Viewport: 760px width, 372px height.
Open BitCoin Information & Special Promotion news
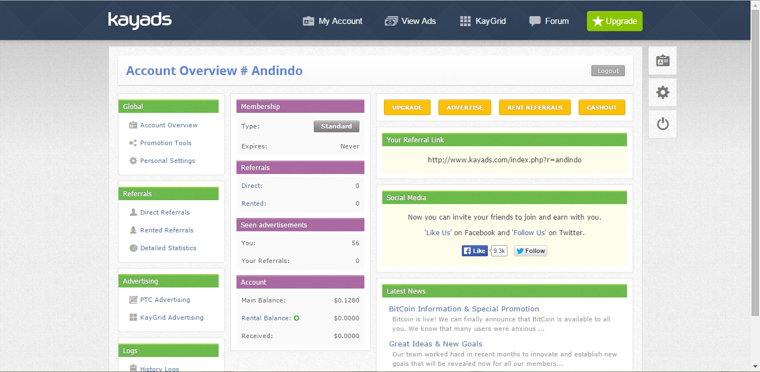464,309
